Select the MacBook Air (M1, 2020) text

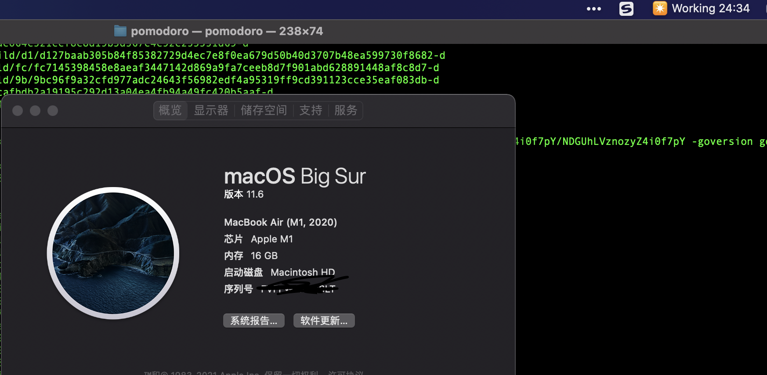point(281,222)
